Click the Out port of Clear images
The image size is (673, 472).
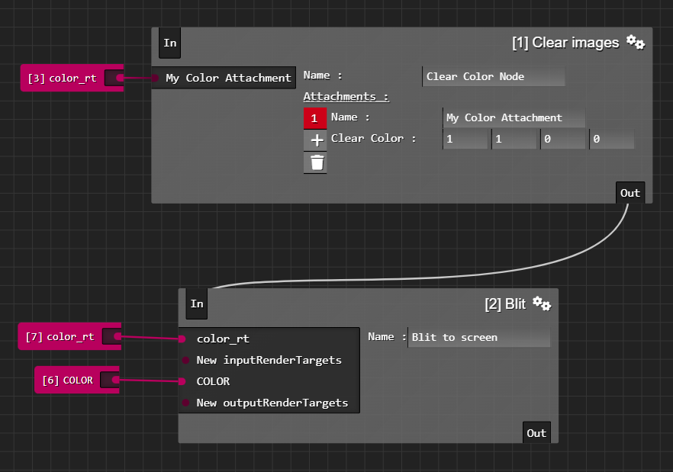(x=630, y=193)
